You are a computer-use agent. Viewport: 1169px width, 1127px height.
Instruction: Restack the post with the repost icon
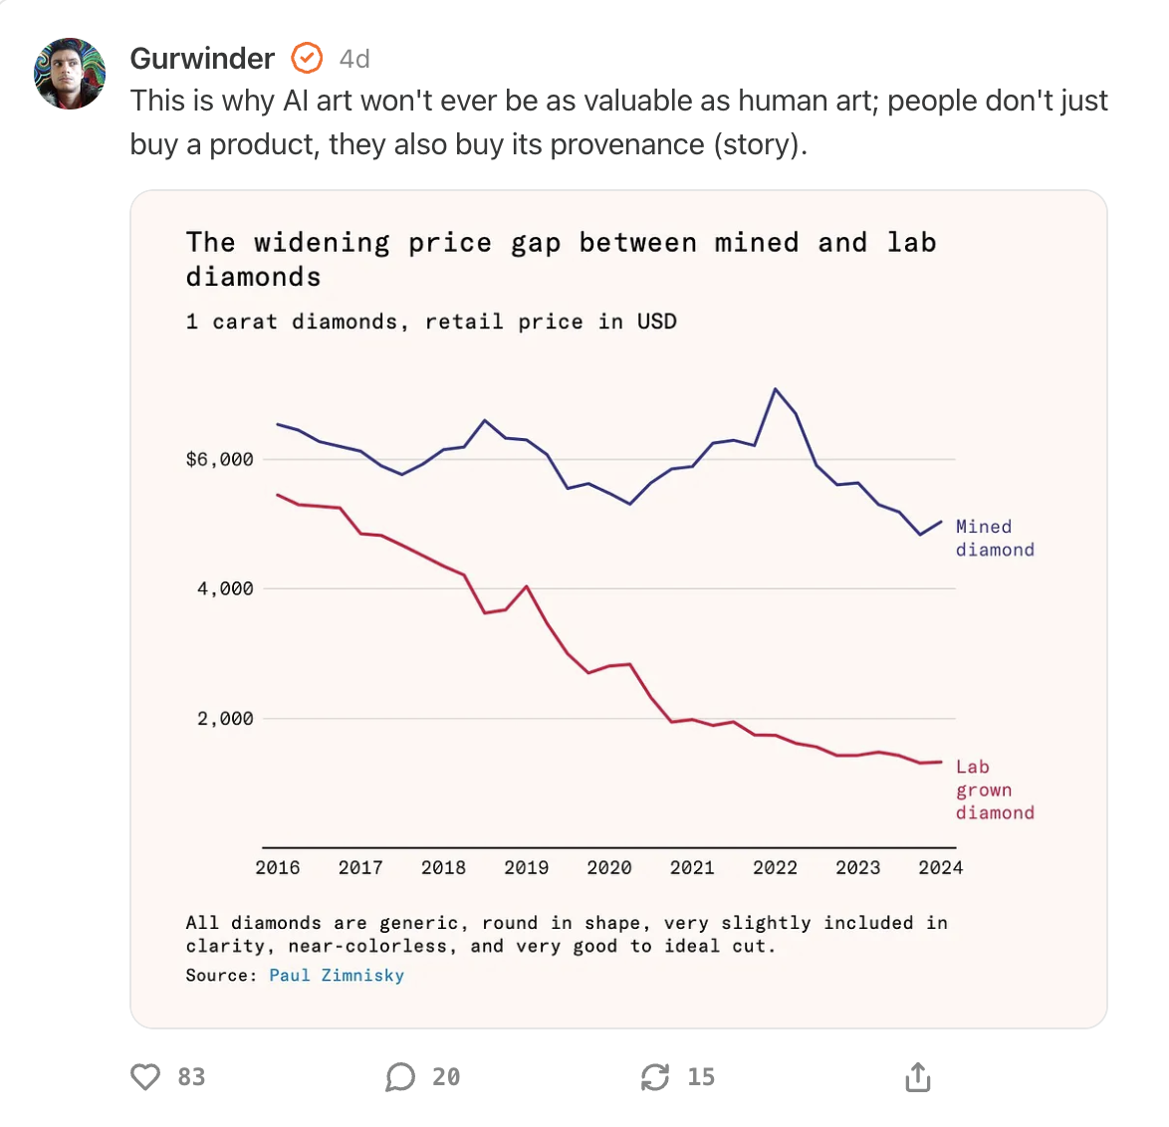click(655, 1076)
